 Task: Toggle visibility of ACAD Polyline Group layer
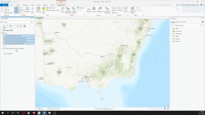click(x=4, y=38)
